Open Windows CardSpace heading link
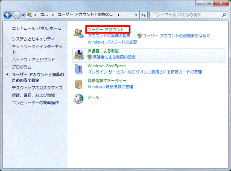 pos(107,66)
